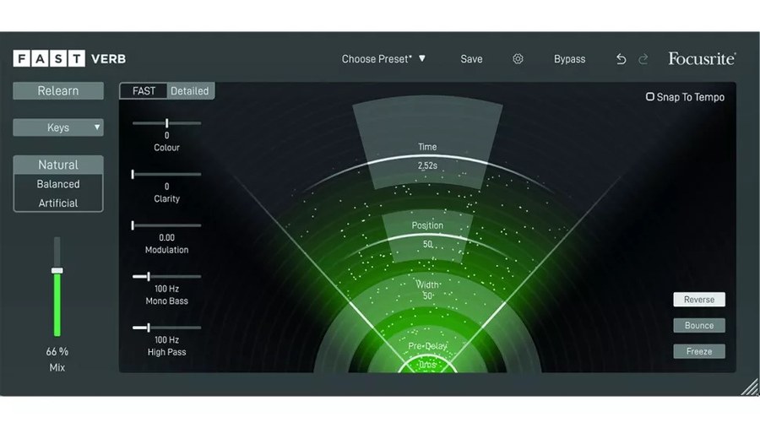Switch to the FAST tab
This screenshot has height=428, width=760.
point(144,91)
